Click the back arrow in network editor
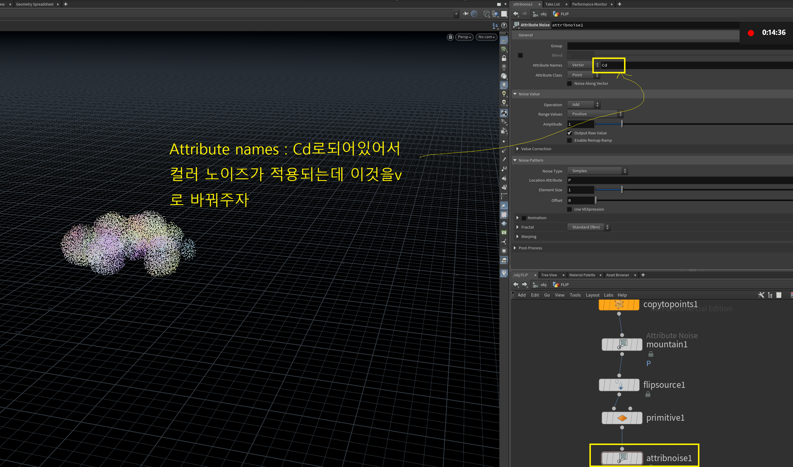This screenshot has height=467, width=793. 515,285
